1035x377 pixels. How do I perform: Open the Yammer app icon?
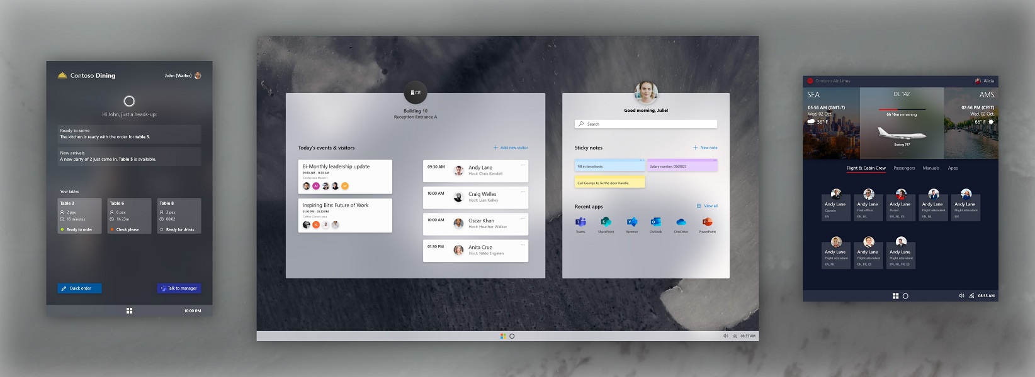click(631, 222)
